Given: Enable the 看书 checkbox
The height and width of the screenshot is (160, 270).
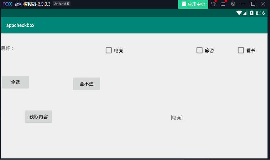Looking at the screenshot, I should tap(241, 50).
